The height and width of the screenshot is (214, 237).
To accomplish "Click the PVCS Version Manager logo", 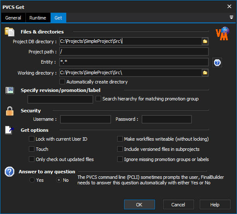I will tap(223, 33).
